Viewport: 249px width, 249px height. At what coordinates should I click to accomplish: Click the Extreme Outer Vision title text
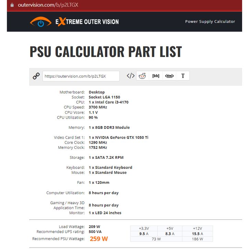click(x=87, y=22)
